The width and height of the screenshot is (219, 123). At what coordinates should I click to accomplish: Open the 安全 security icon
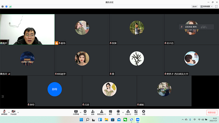point(85,112)
